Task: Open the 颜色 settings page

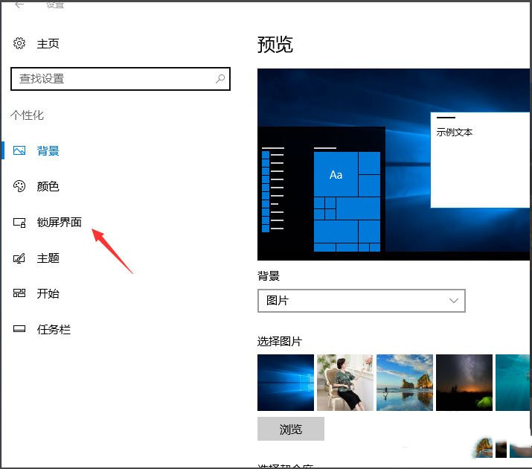Action: pyautogui.click(x=48, y=186)
